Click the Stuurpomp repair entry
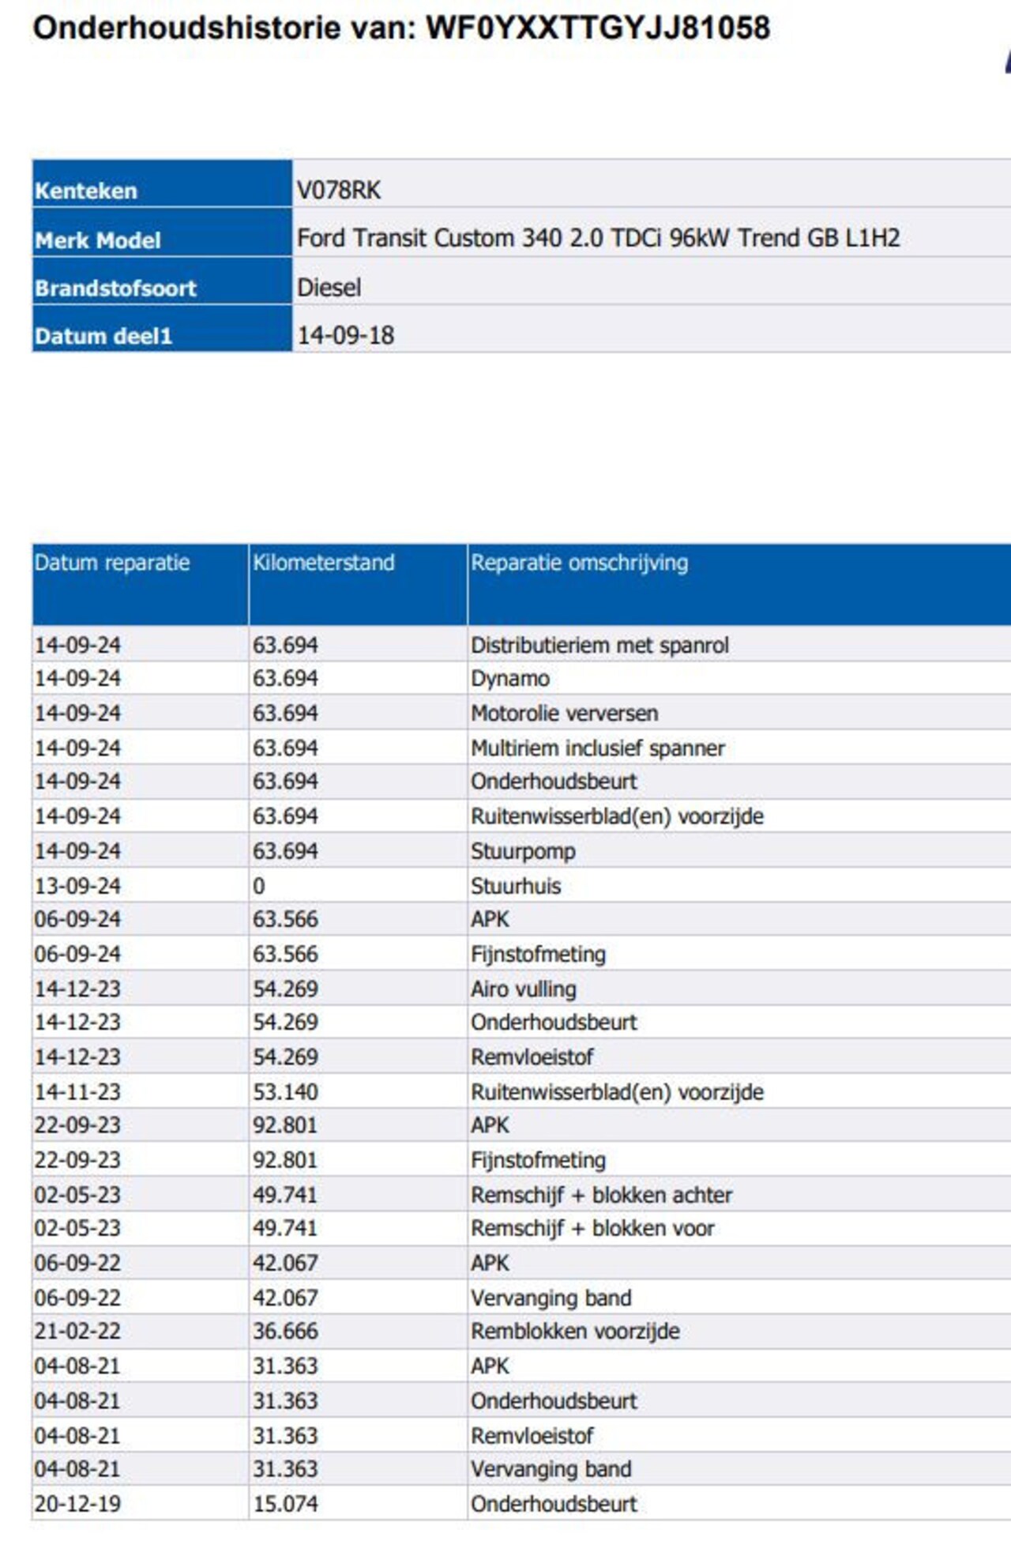This screenshot has width=1011, height=1541. (523, 852)
